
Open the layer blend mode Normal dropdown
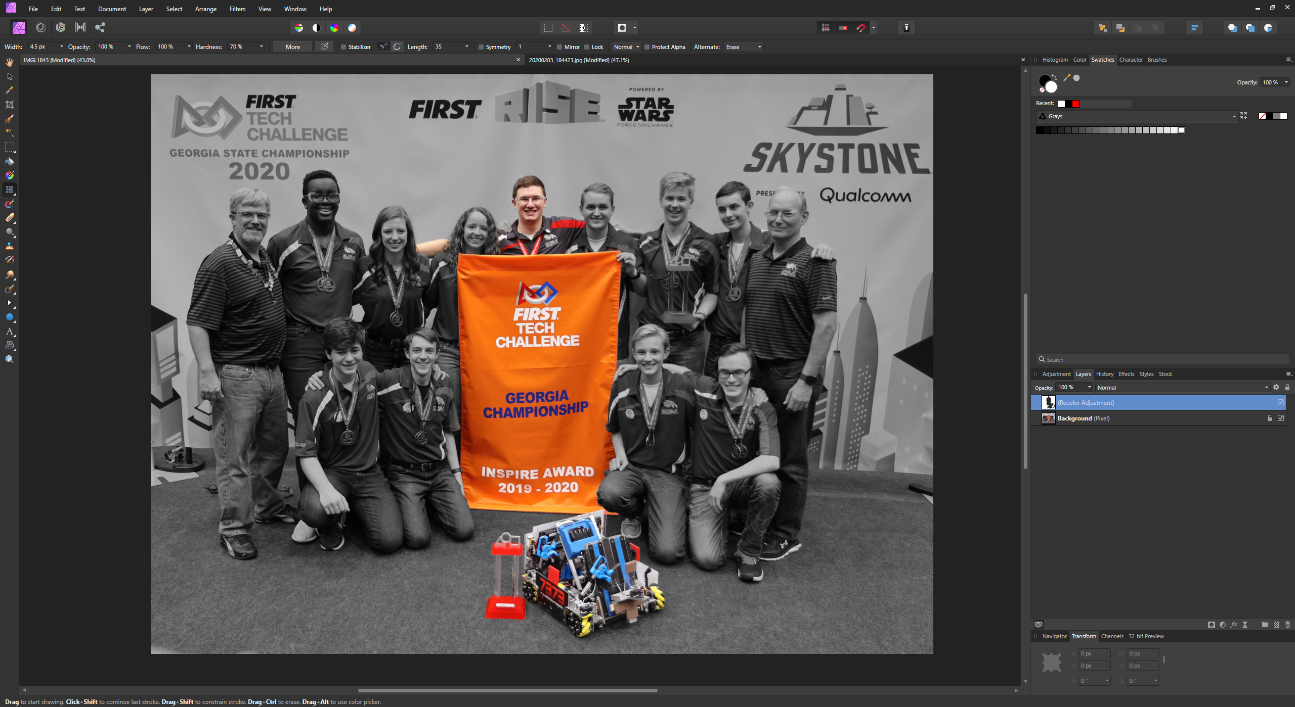1183,388
